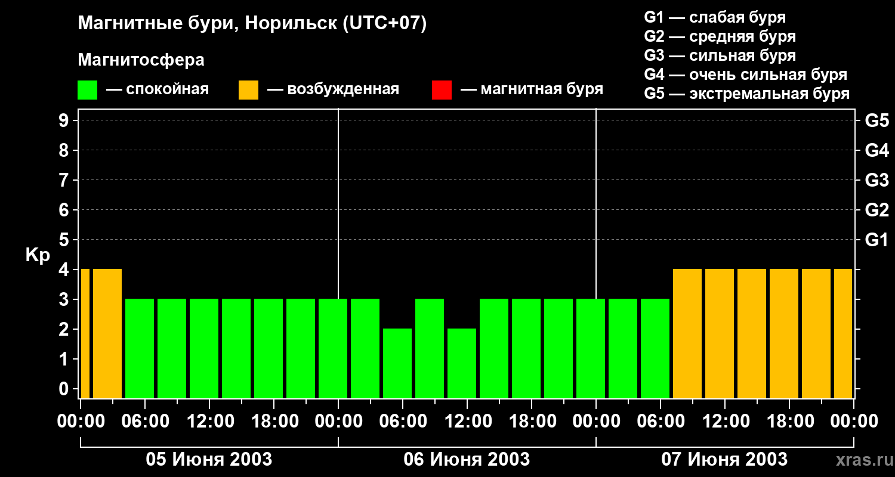Click the '12:00' time label above 05 Июня
895x477 pixels.
[209, 421]
